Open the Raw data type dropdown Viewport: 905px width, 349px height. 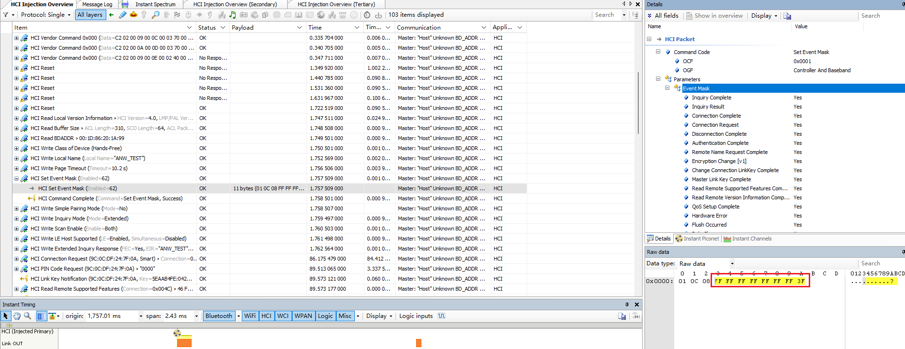coord(732,263)
